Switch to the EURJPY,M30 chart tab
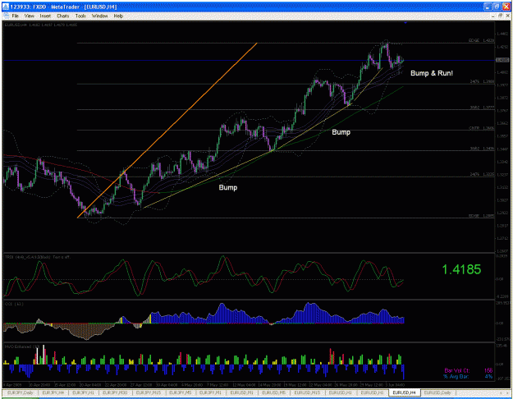The image size is (513, 399). click(115, 392)
